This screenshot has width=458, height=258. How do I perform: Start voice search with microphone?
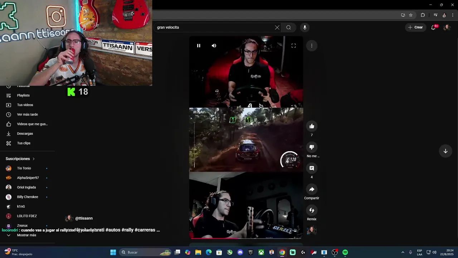click(x=305, y=27)
